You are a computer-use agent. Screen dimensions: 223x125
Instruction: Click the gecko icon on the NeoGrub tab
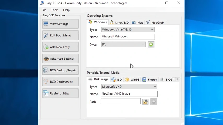point(148,22)
